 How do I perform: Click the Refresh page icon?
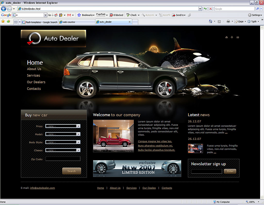click(x=205, y=9)
